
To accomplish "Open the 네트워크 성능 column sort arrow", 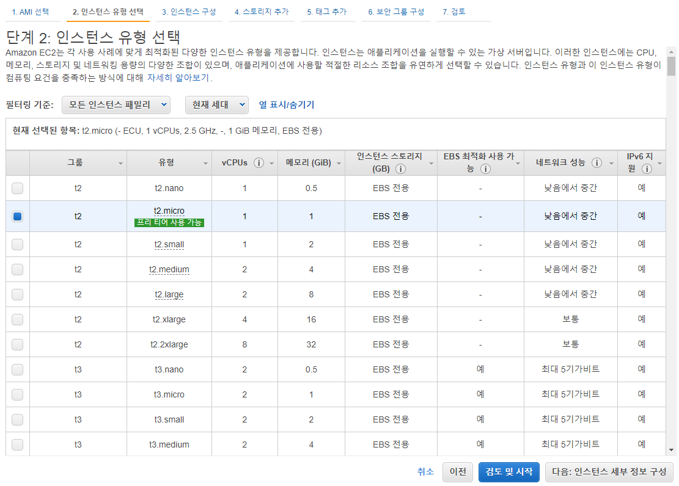I will (x=611, y=164).
